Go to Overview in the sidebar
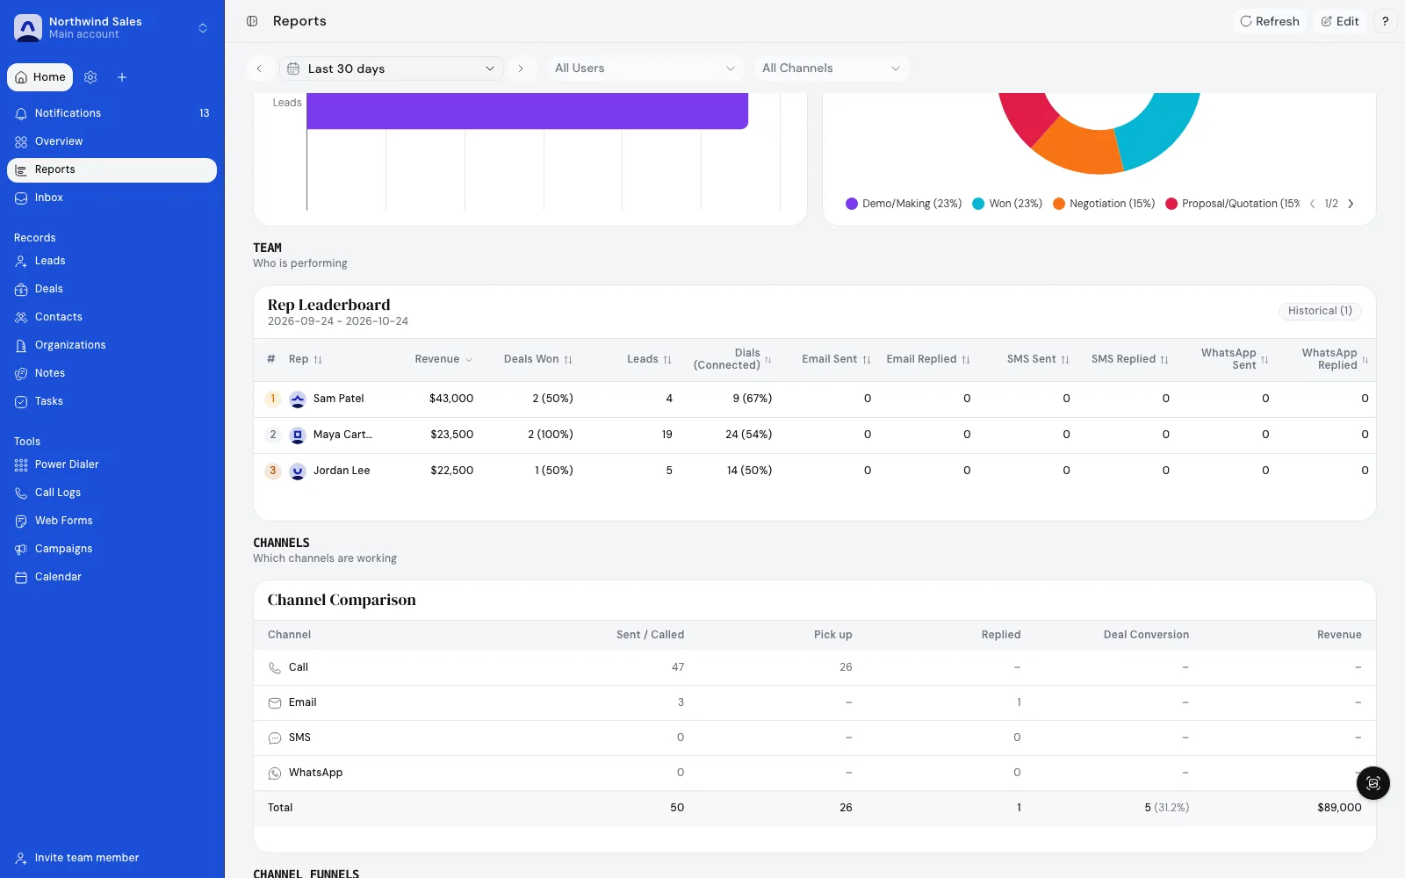This screenshot has height=878, width=1405. tap(112, 141)
